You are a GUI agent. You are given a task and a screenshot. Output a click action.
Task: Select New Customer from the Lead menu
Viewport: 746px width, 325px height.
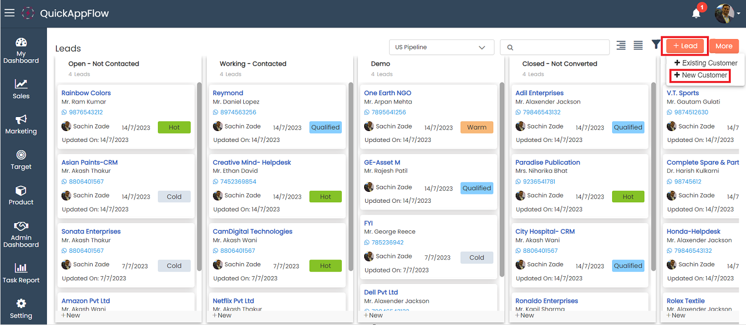pyautogui.click(x=701, y=75)
